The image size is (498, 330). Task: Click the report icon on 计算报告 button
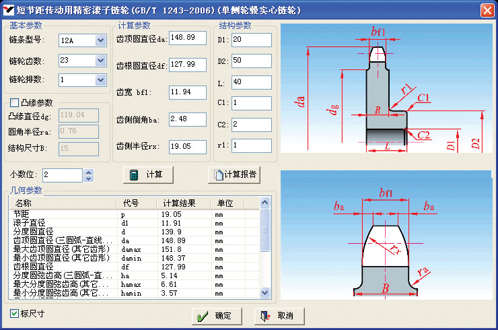click(x=217, y=174)
